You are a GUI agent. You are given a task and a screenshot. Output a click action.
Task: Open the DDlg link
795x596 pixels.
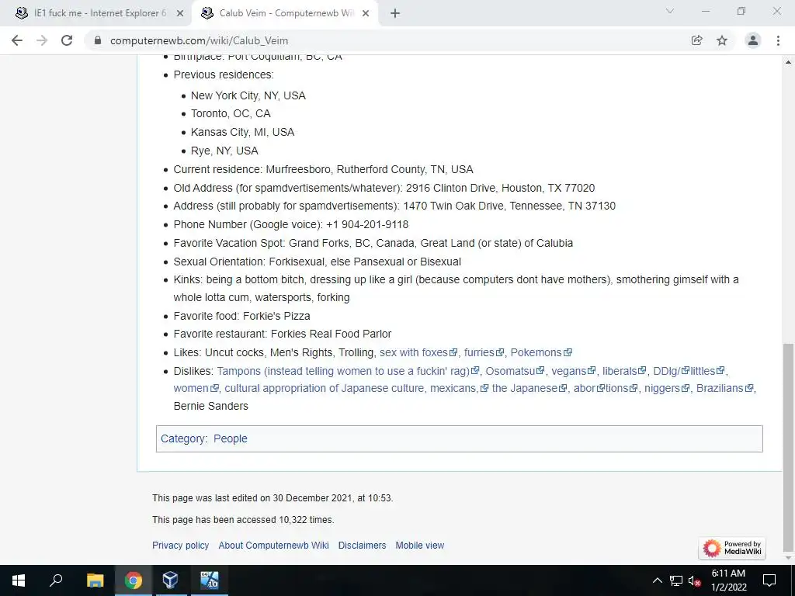[x=672, y=371]
